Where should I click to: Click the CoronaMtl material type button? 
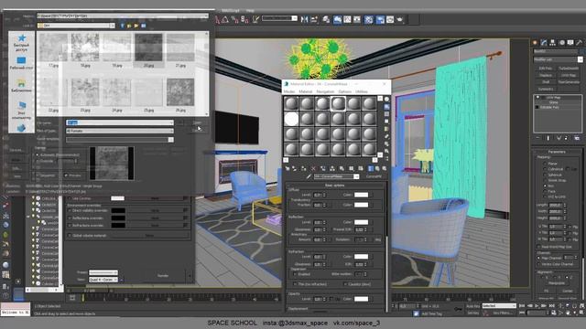[374, 176]
